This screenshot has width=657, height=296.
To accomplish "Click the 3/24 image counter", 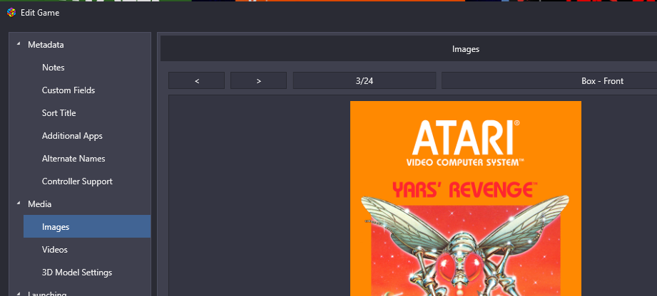I will point(364,80).
